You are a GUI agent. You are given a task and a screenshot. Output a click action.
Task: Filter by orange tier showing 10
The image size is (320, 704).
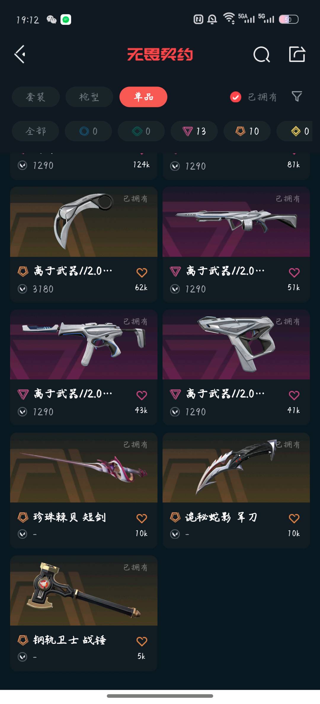(x=247, y=131)
